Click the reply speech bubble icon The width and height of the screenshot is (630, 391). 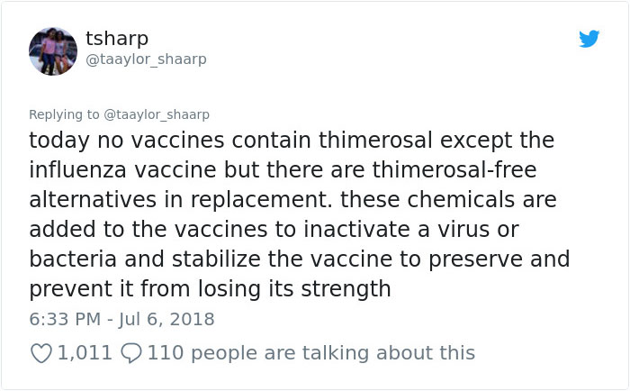pyautogui.click(x=132, y=352)
